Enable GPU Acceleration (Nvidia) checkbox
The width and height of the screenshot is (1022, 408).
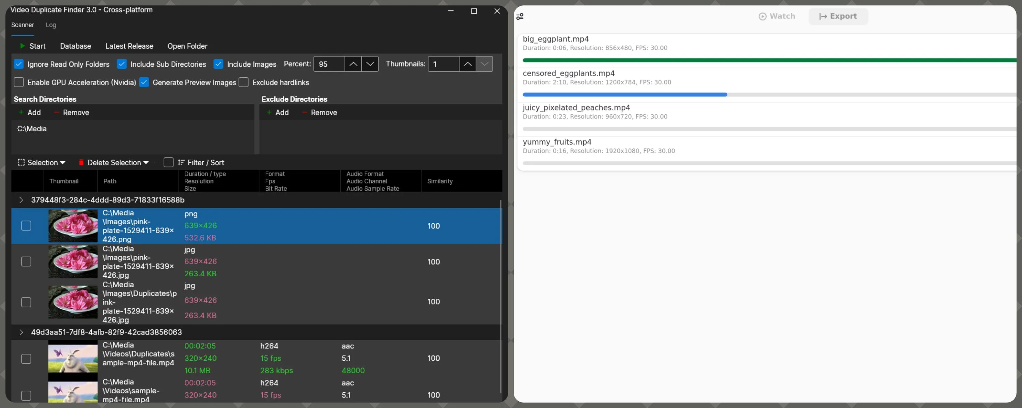(19, 82)
